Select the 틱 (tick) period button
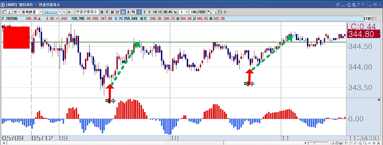 point(133,12)
